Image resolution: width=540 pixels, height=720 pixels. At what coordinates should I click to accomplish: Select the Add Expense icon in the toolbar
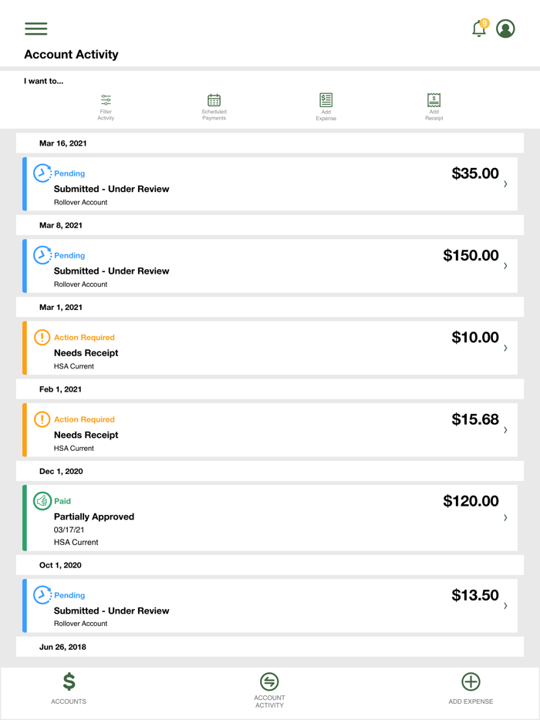[326, 106]
